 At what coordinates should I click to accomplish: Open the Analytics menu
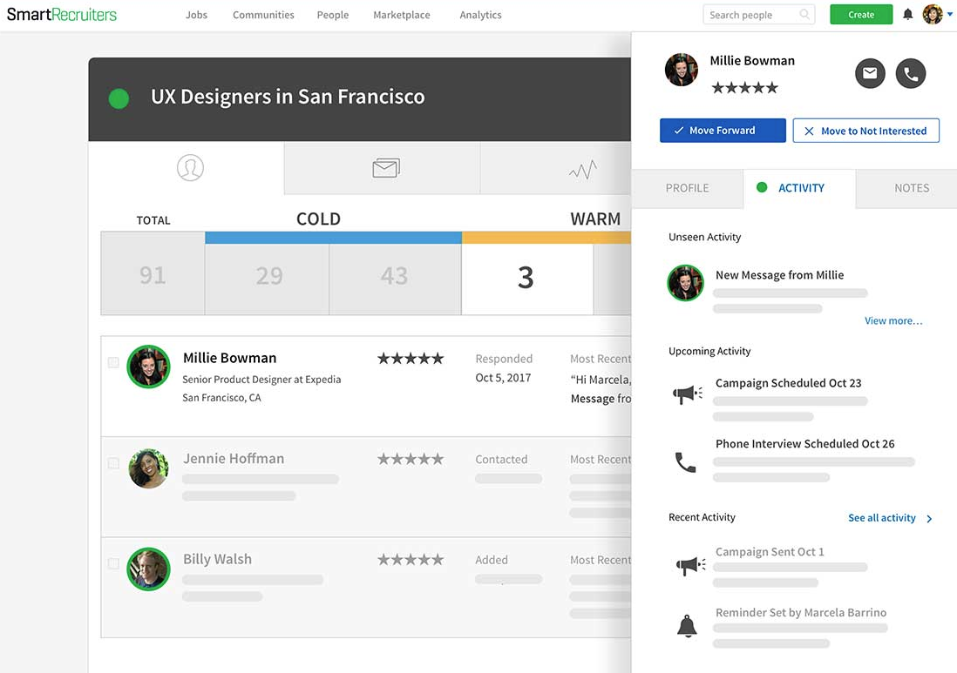tap(480, 15)
